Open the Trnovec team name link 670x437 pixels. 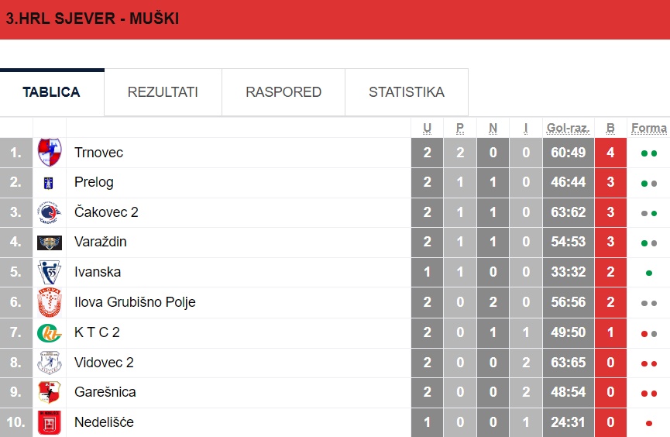[x=98, y=153]
